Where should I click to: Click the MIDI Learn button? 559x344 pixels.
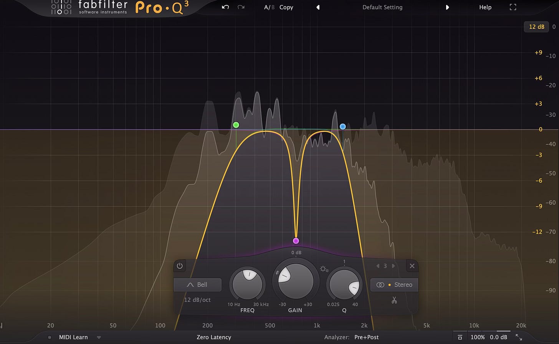[x=73, y=337]
